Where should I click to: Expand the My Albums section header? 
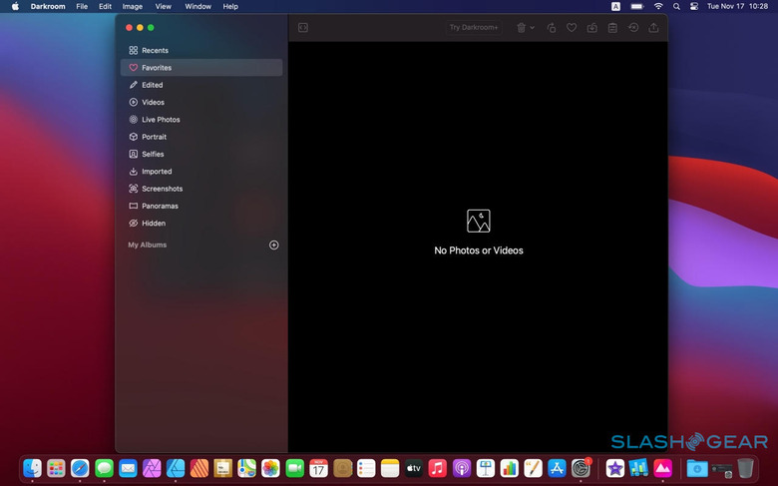coord(148,245)
